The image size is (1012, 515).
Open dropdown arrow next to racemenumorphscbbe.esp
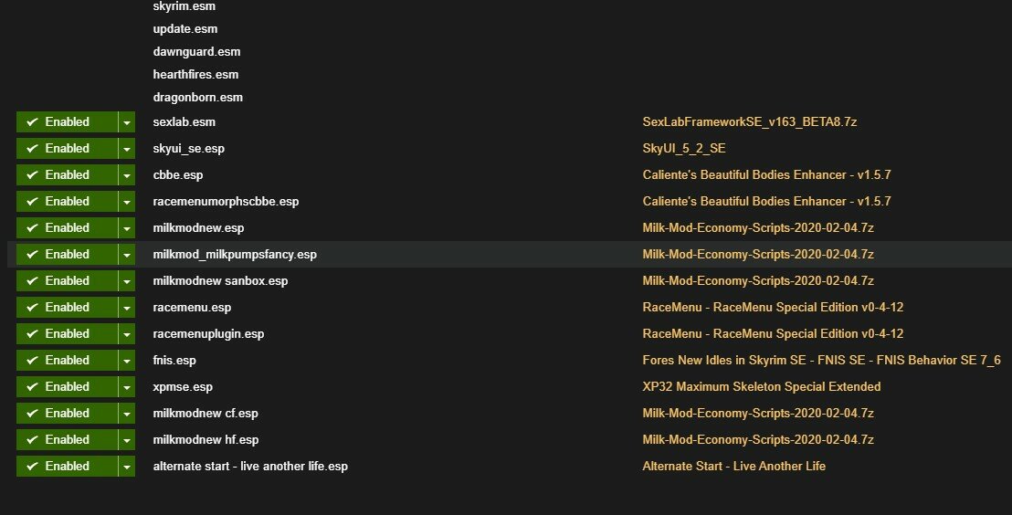[x=126, y=202]
